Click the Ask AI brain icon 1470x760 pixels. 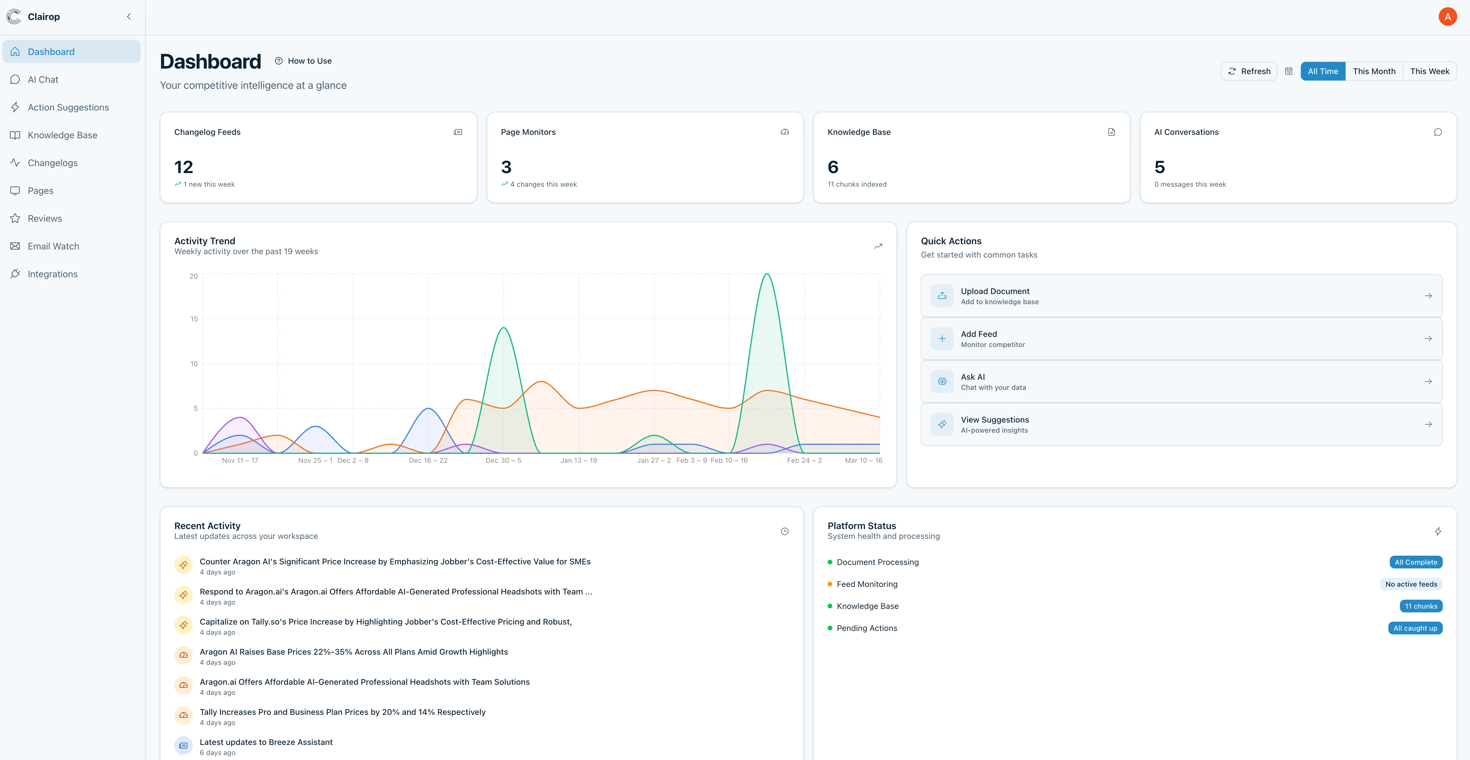[x=942, y=382]
